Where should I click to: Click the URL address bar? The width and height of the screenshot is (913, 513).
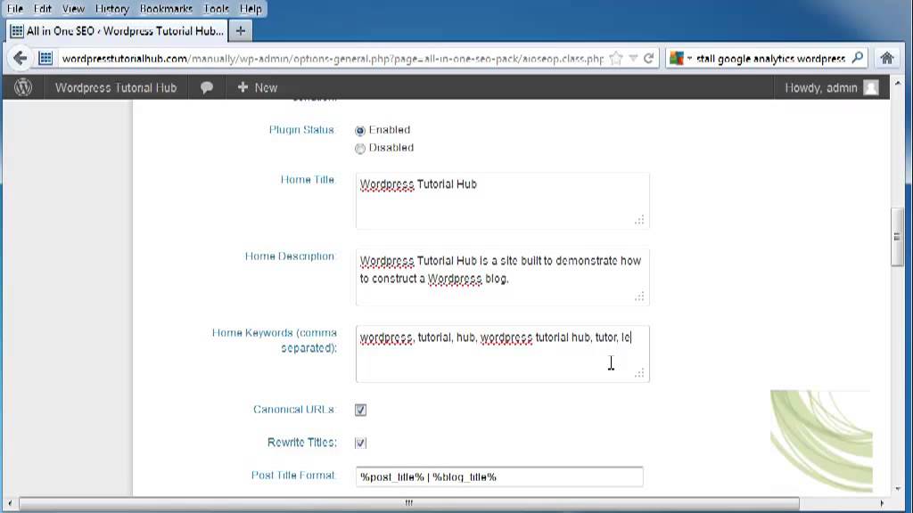(x=333, y=58)
